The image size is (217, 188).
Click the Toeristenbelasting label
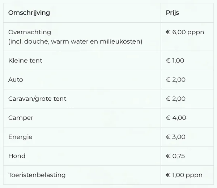[37, 175]
